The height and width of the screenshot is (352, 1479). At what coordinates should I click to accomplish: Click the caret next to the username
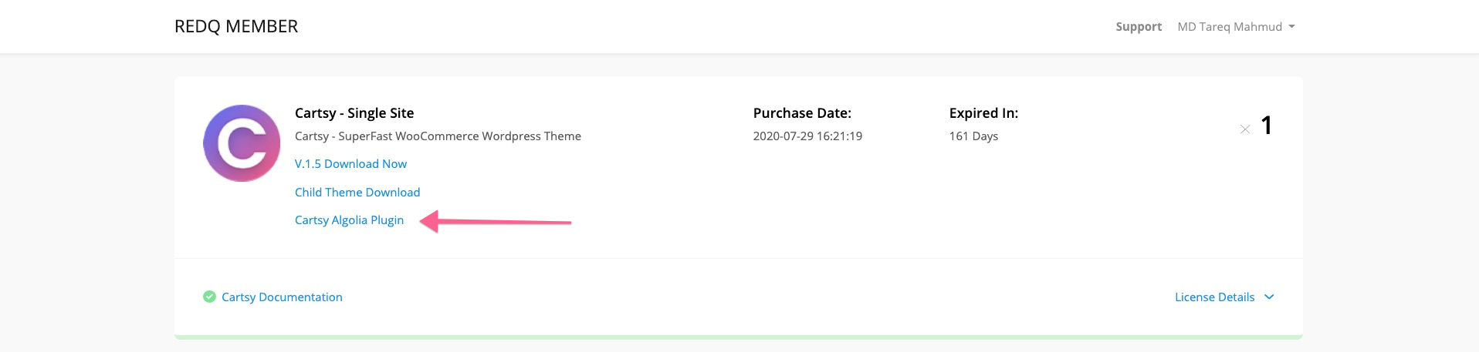1291,27
